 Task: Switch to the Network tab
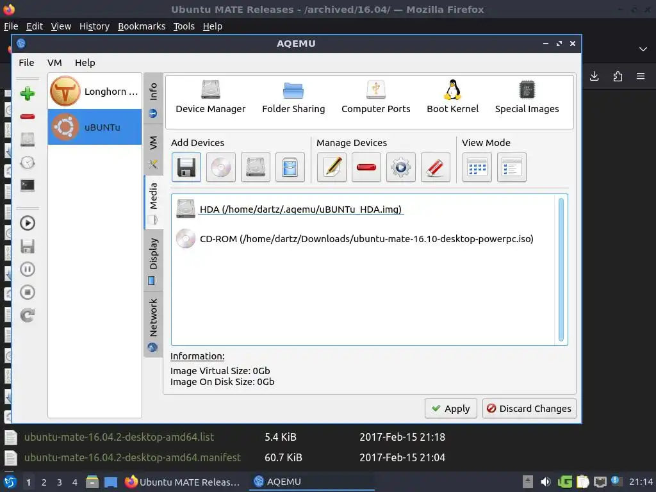153,325
